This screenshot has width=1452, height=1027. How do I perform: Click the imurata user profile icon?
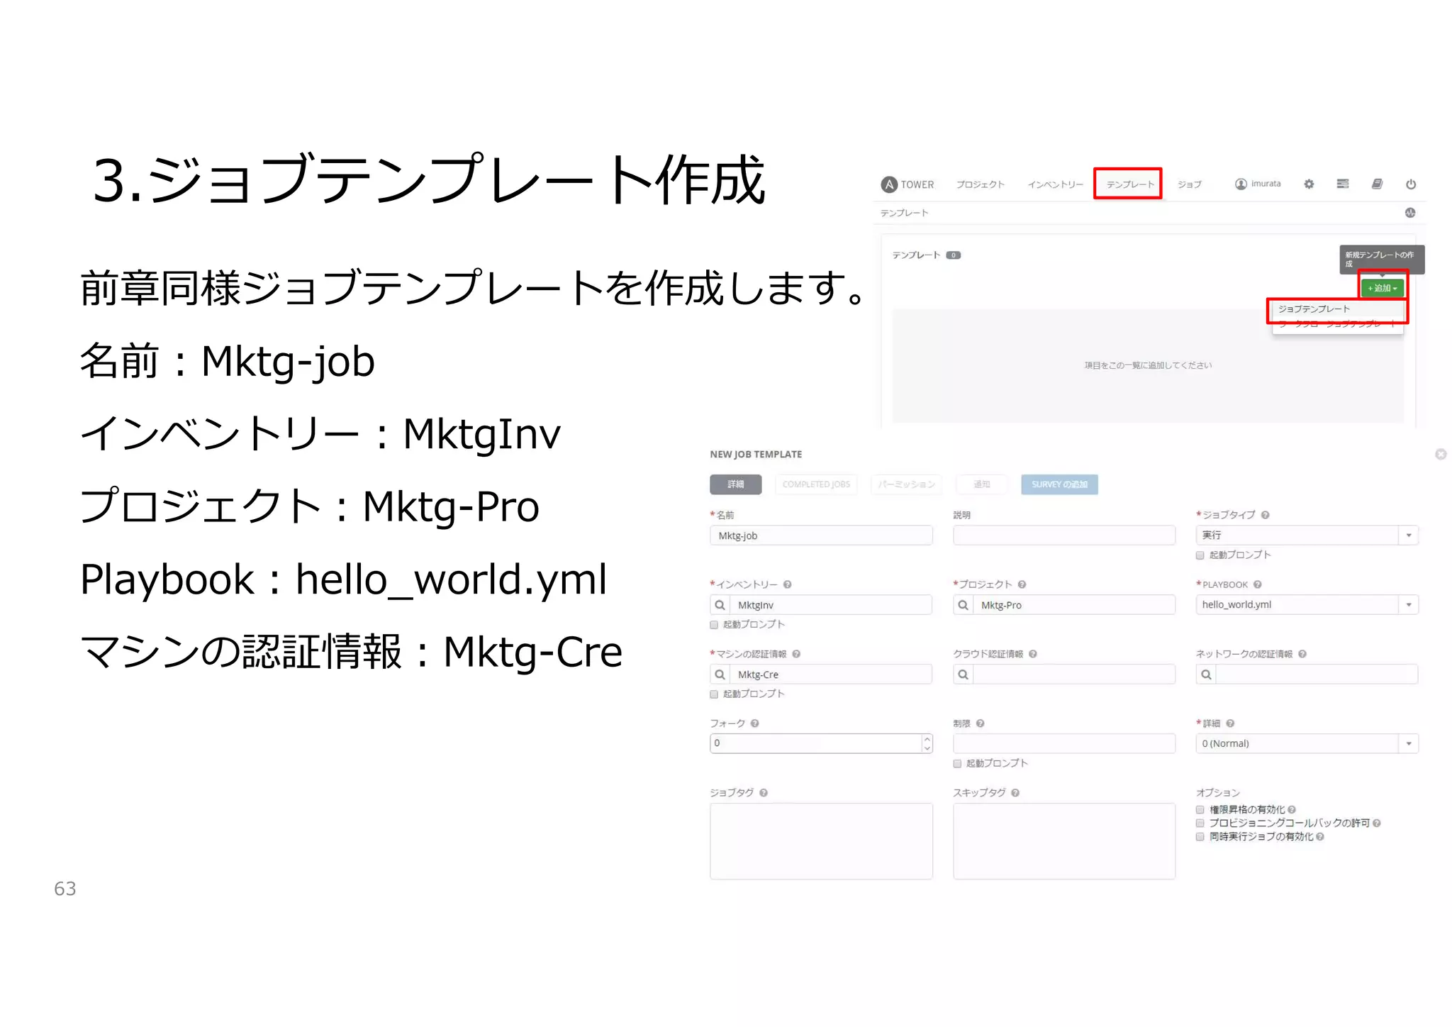point(1241,184)
